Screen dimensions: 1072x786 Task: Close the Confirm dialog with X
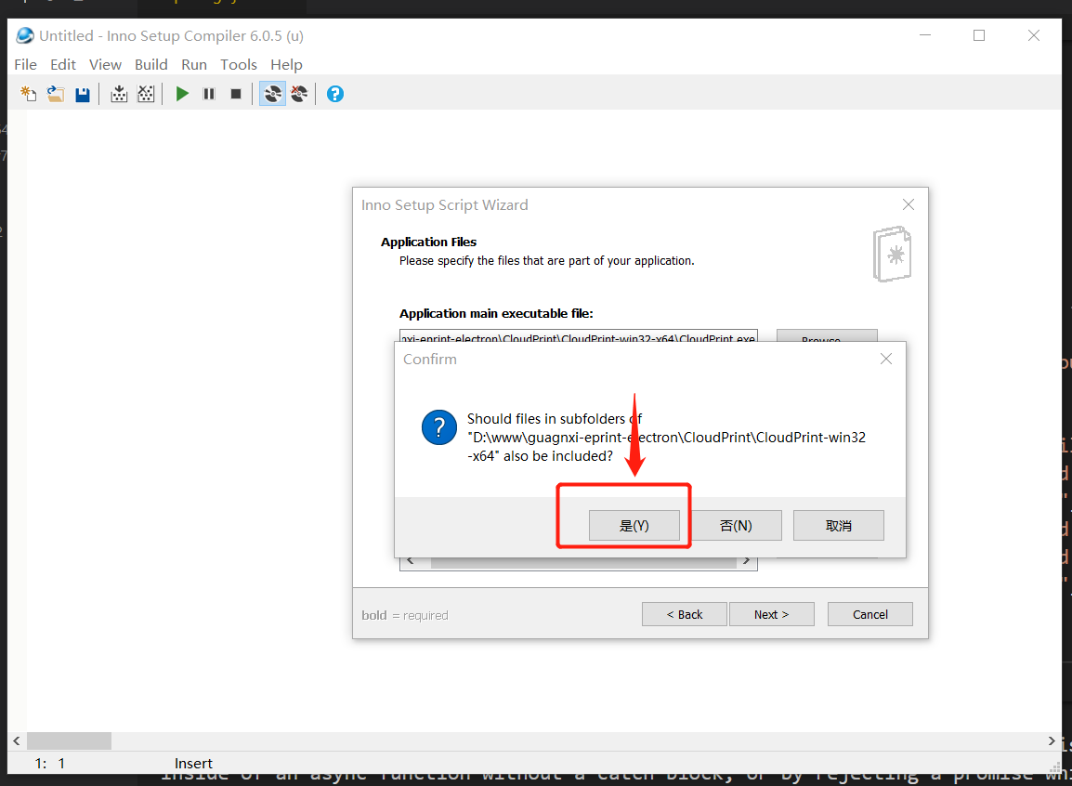pos(886,359)
